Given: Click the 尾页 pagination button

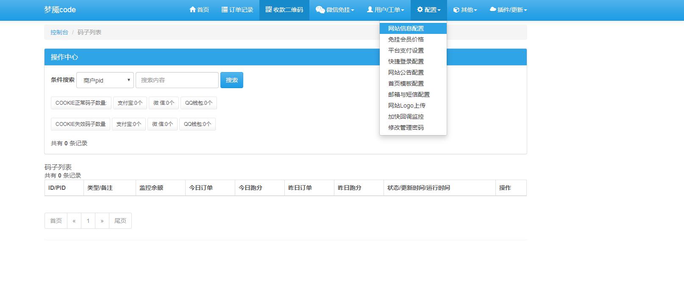Looking at the screenshot, I should pos(120,221).
